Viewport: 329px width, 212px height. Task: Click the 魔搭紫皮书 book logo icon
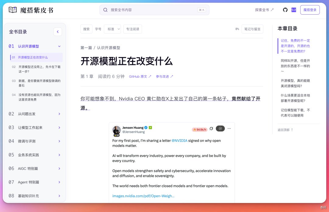[12, 10]
